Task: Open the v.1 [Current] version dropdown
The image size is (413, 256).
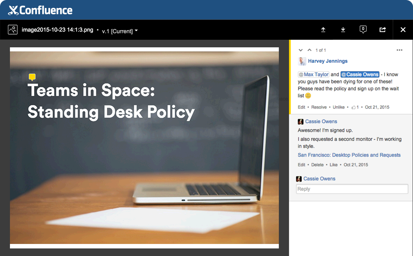Action: pyautogui.click(x=120, y=31)
